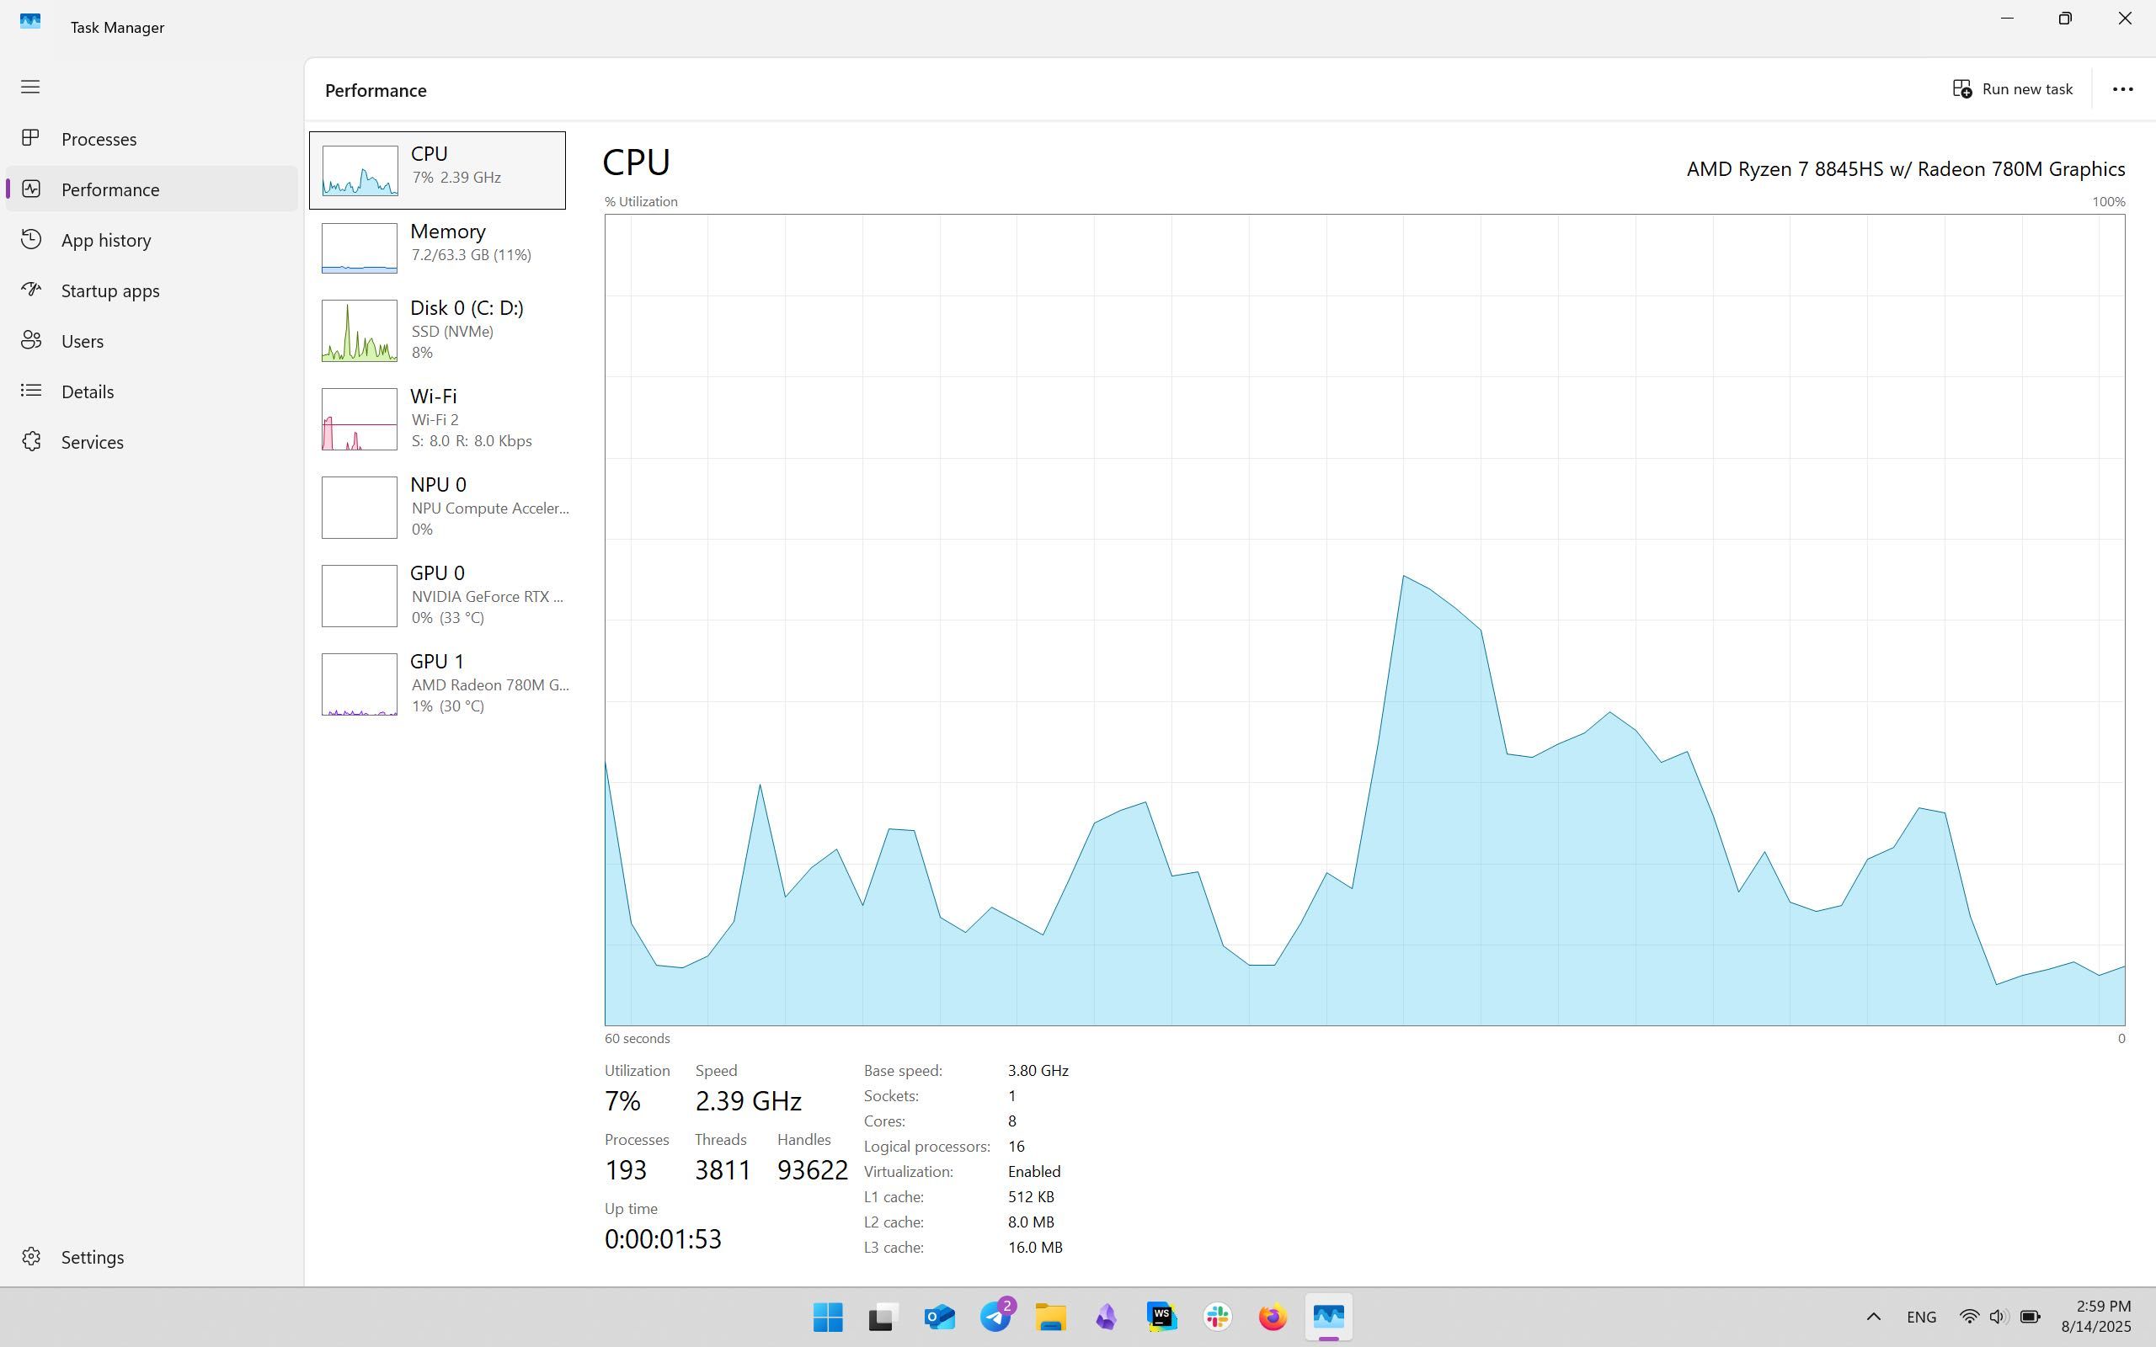The width and height of the screenshot is (2156, 1347).
Task: Open the Windows Start menu
Action: tap(828, 1317)
